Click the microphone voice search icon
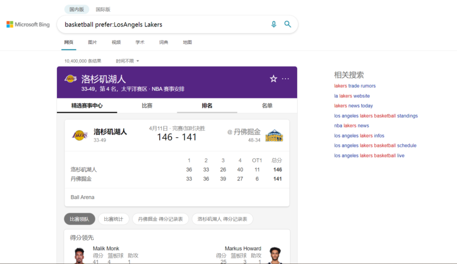Screen dimensions: 457x264 click(274, 25)
